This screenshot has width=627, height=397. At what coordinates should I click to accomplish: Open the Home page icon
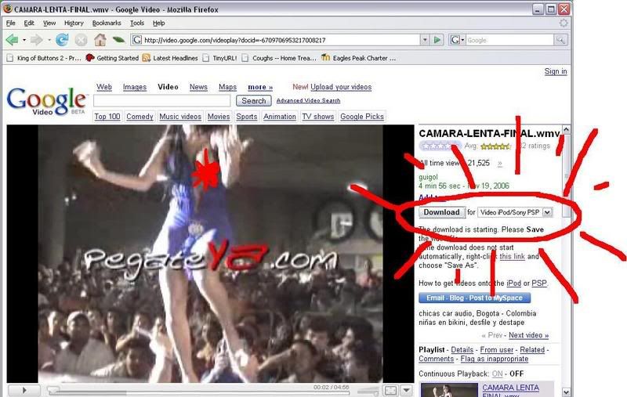point(100,39)
